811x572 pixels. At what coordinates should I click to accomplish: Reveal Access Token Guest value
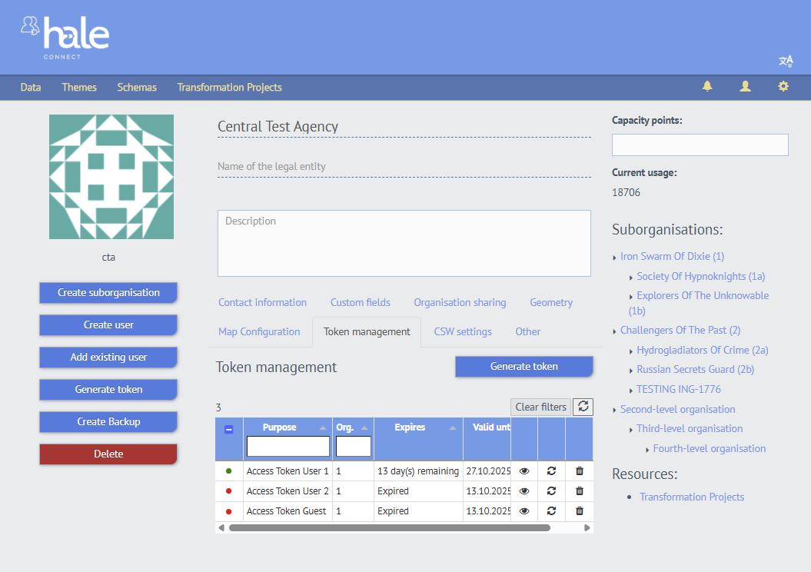(525, 510)
